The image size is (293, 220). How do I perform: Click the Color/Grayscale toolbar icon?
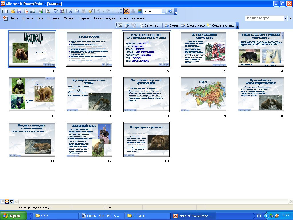[140, 11]
